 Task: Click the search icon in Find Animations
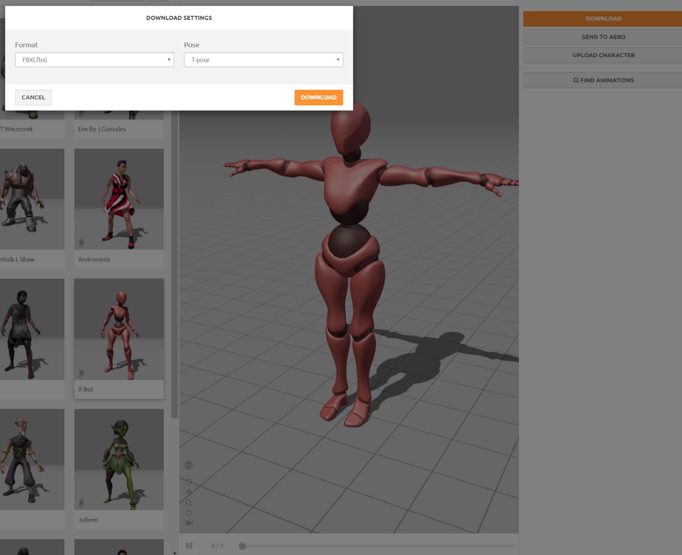coord(576,80)
